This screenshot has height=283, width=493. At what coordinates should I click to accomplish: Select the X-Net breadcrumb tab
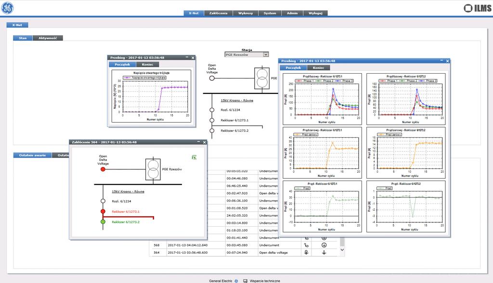tap(17, 25)
